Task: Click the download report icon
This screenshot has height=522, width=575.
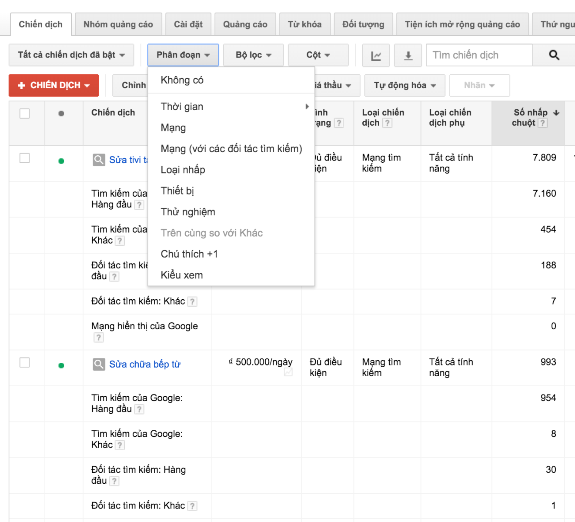Action: [x=408, y=55]
